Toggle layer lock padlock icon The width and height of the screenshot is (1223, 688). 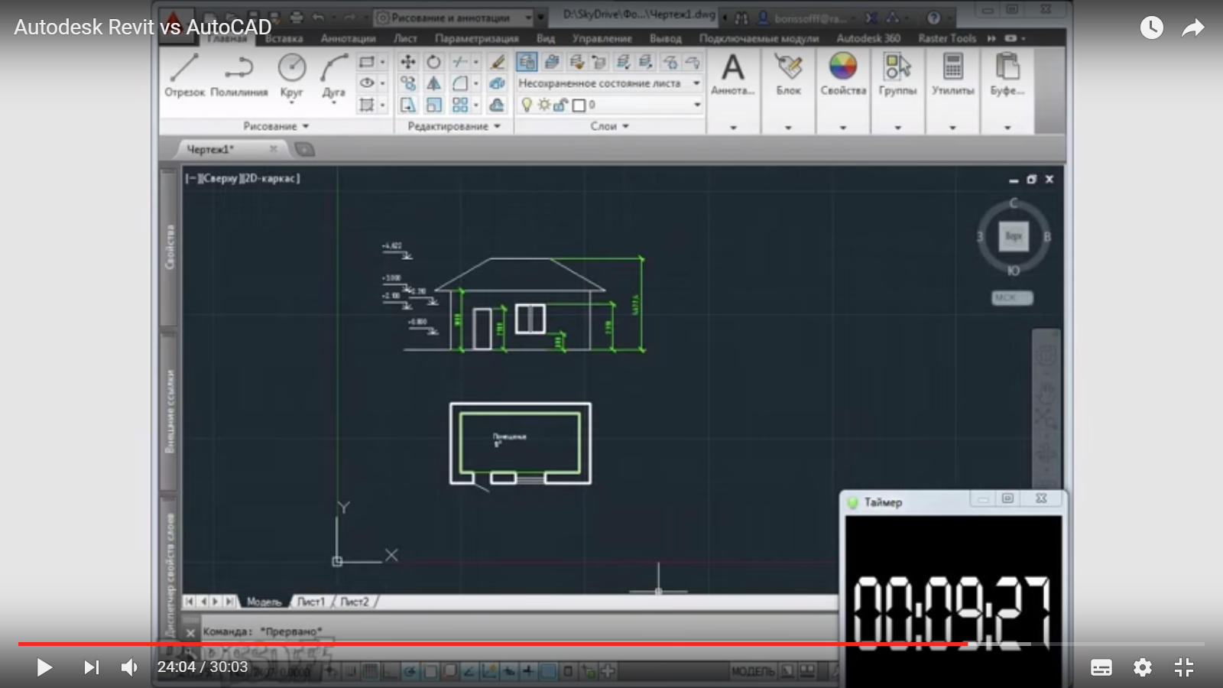tap(560, 105)
